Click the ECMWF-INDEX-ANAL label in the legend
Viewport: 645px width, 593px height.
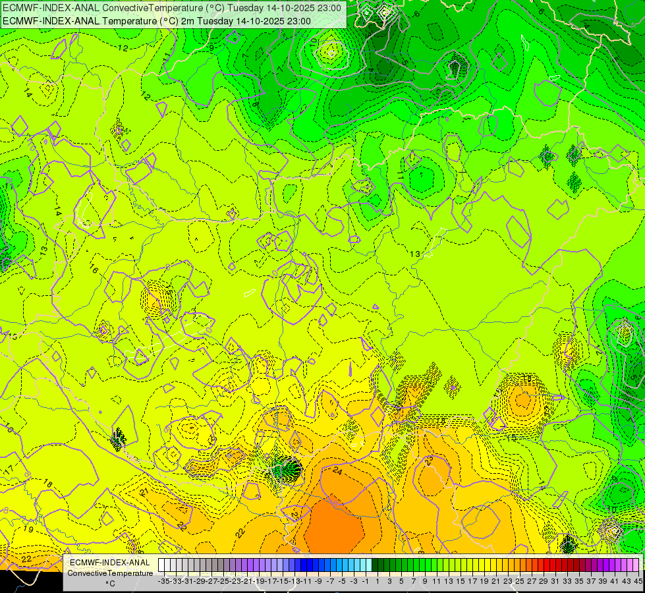tap(110, 563)
